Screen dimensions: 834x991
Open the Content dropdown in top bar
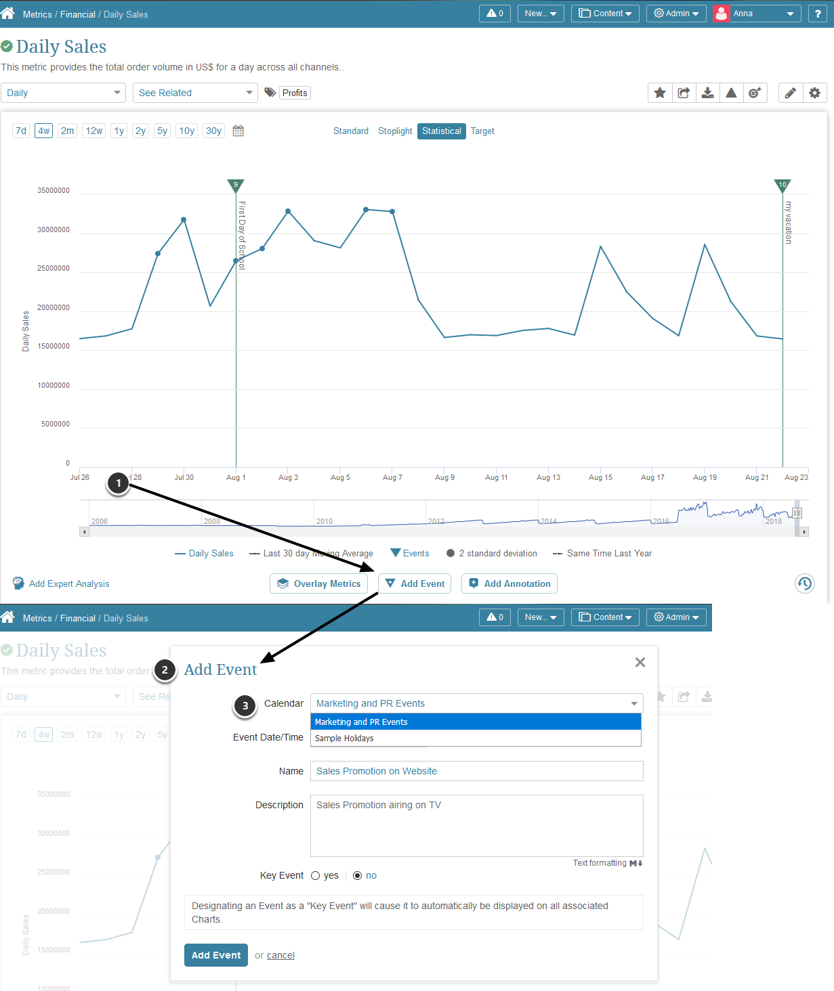coord(605,14)
